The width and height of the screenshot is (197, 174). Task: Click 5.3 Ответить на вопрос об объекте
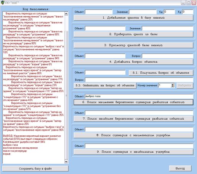105,85
